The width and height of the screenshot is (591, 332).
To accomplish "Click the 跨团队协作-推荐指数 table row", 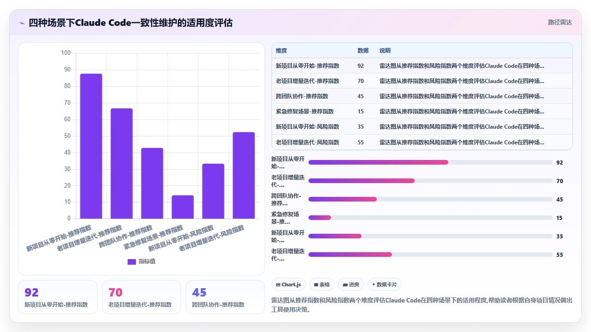I will pos(422,96).
